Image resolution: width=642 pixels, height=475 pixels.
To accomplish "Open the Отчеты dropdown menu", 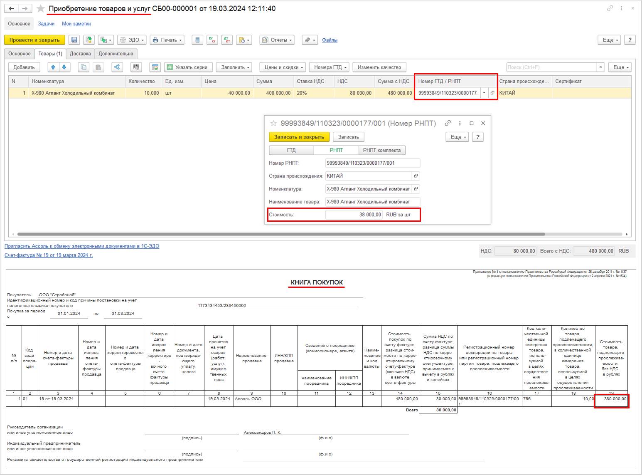I will coord(277,40).
